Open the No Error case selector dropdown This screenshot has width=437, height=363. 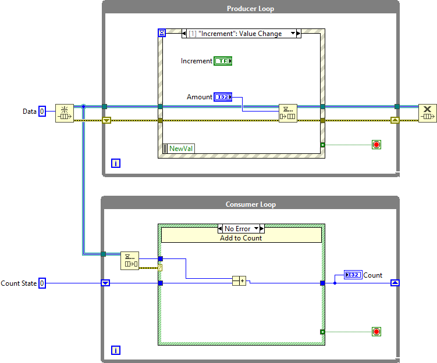click(x=255, y=229)
